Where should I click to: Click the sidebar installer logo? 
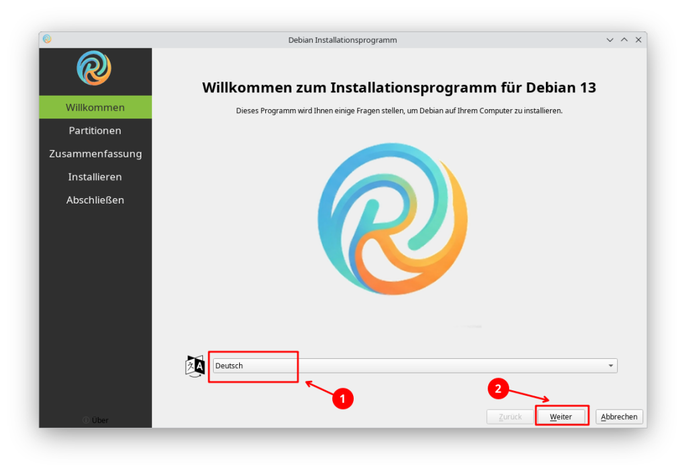coord(94,68)
